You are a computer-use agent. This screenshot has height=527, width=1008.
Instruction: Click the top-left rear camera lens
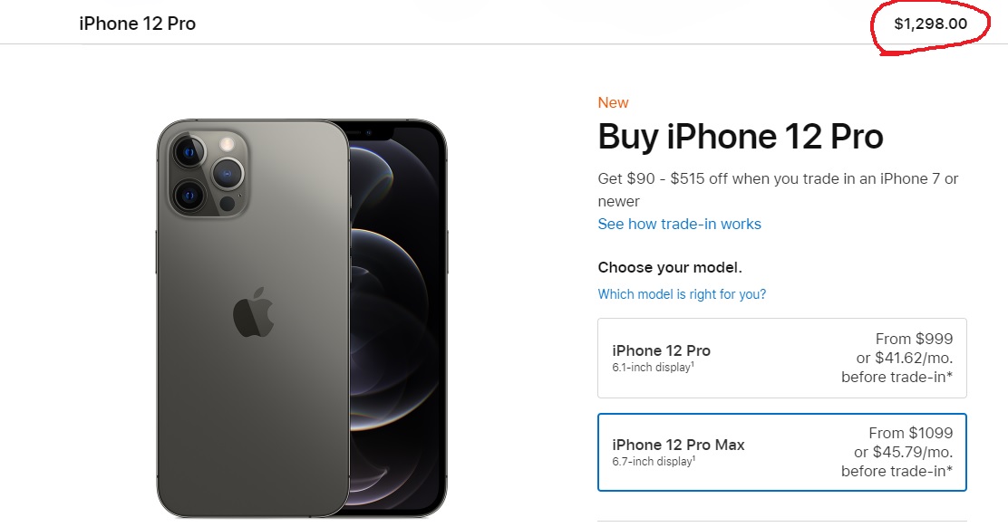(x=189, y=153)
